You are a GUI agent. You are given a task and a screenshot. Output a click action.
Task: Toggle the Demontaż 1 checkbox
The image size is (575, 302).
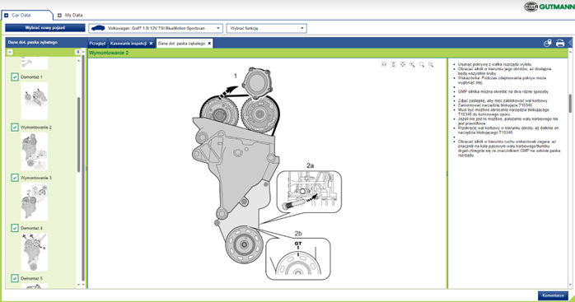[15, 77]
